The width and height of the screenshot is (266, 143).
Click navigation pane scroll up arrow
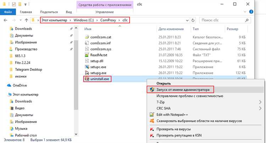tap(76, 28)
